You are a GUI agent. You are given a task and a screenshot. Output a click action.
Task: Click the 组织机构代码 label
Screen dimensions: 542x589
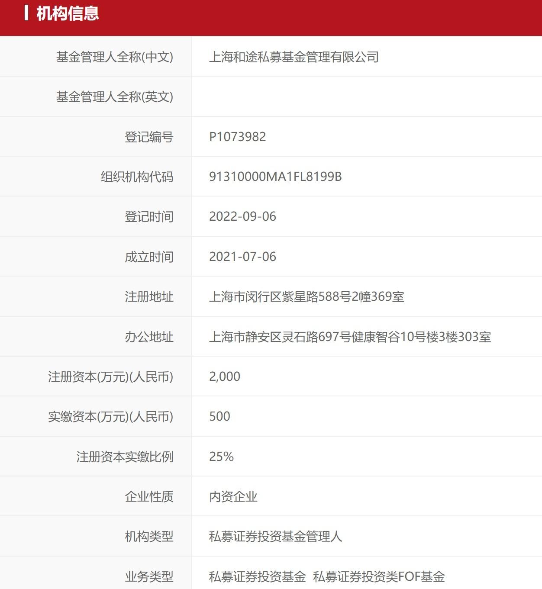tap(137, 177)
